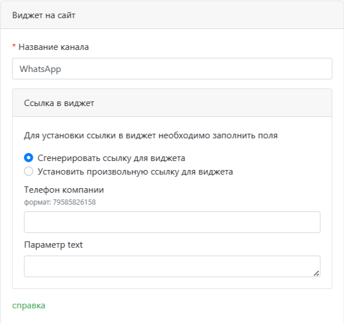344x323 pixels.
Task: Click the textarea resize handle corner
Action: coord(316,273)
